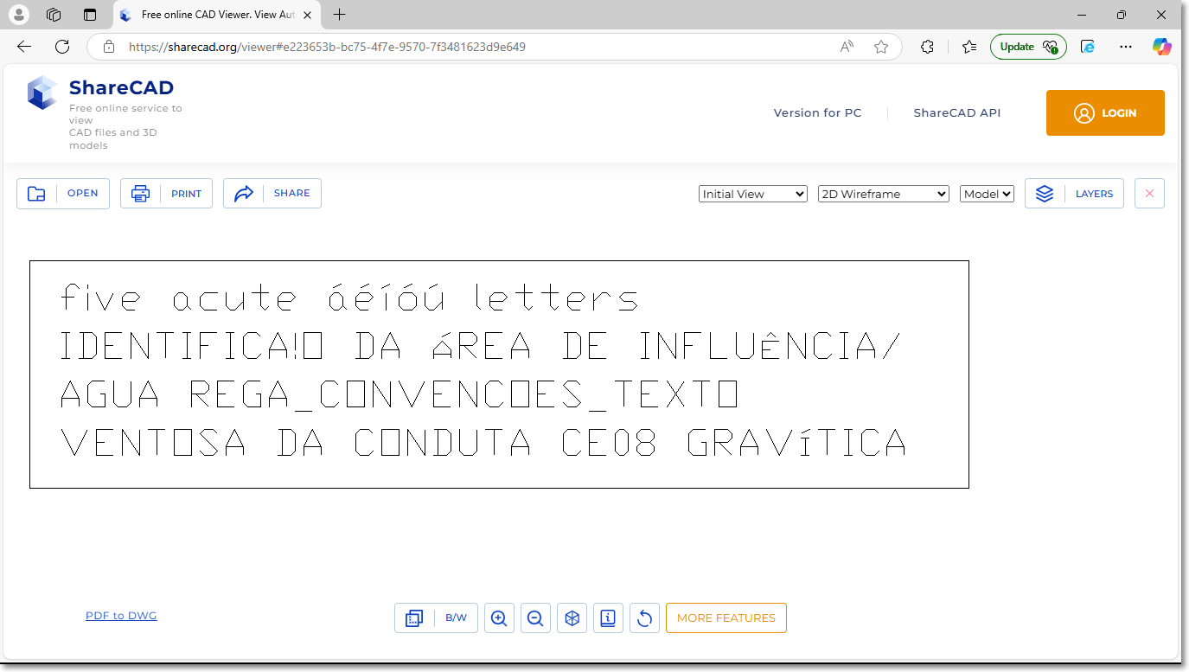
Task: Click the browser Update button
Action: [1028, 47]
